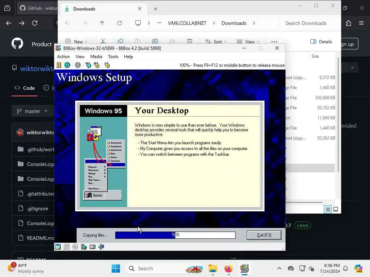Show hidden system tray icons
The width and height of the screenshot is (370, 277).
coord(279,268)
